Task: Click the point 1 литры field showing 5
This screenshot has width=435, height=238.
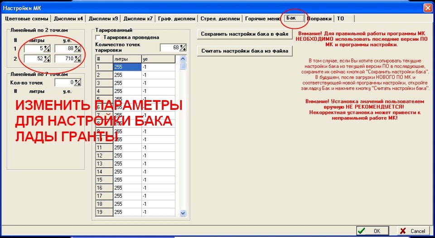Action: 34,48
